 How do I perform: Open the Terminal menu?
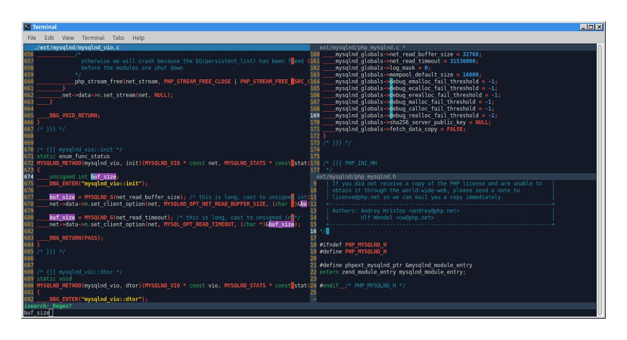pyautogui.click(x=93, y=38)
